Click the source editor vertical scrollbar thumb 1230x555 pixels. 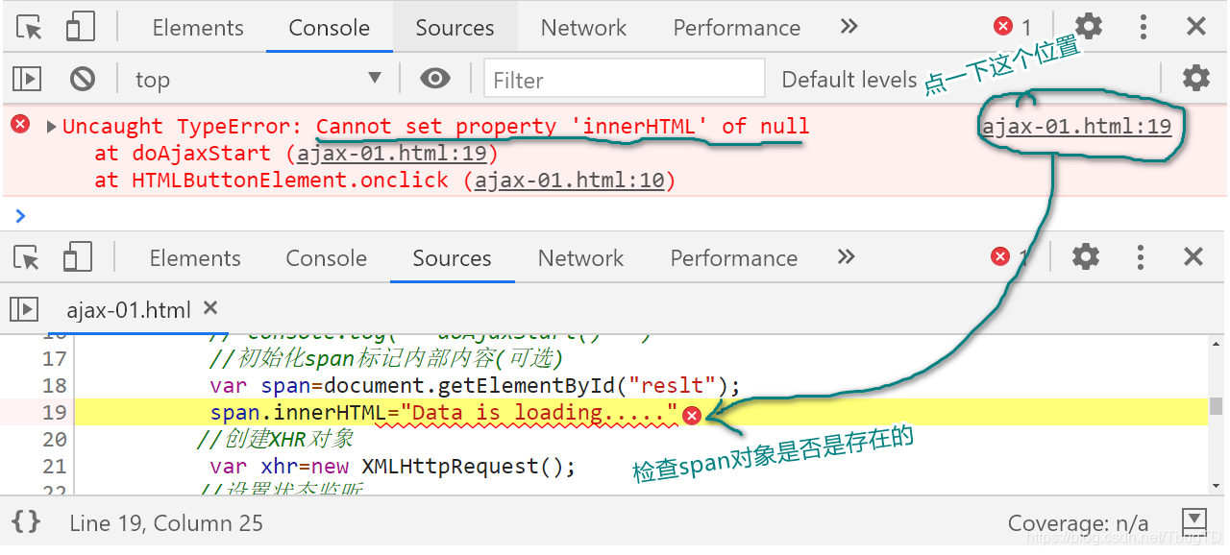(x=1216, y=405)
